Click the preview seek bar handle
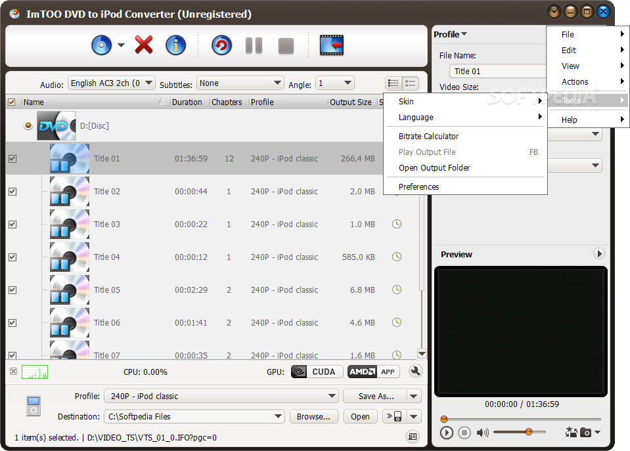Viewport: 630px width, 451px height. 444,419
